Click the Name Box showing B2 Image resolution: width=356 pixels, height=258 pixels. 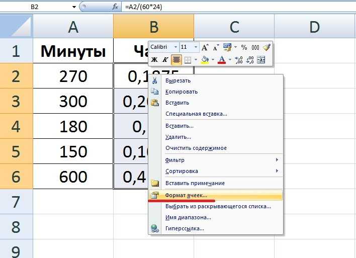[35, 7]
